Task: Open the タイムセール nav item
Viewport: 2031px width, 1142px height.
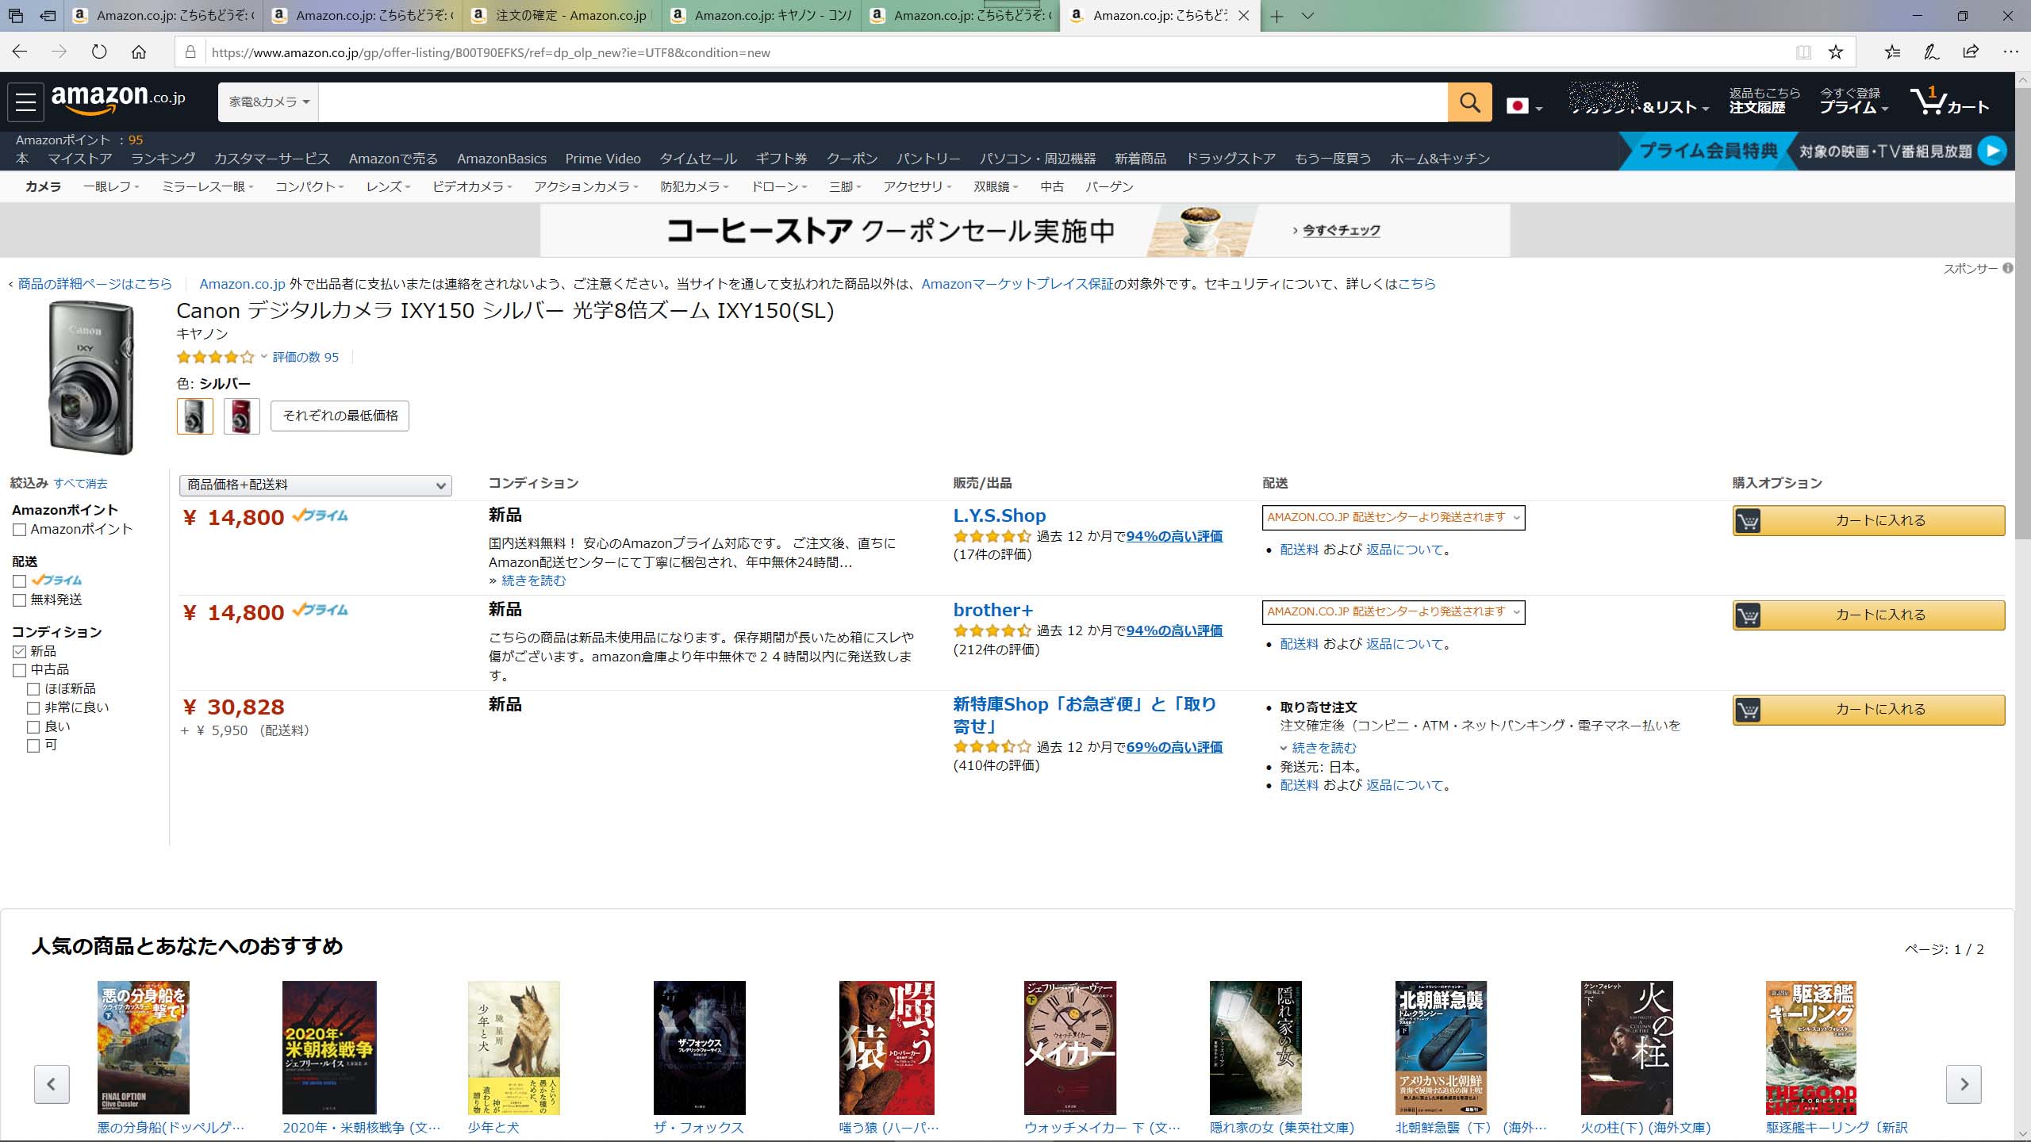Action: [698, 159]
